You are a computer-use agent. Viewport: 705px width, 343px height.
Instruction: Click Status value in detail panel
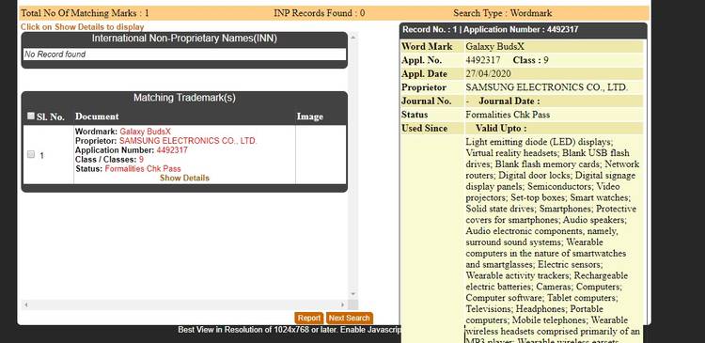tap(508, 115)
